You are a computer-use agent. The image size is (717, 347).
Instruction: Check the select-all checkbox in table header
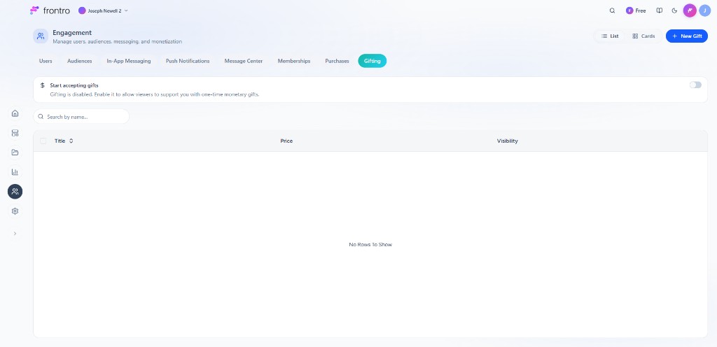coord(43,141)
